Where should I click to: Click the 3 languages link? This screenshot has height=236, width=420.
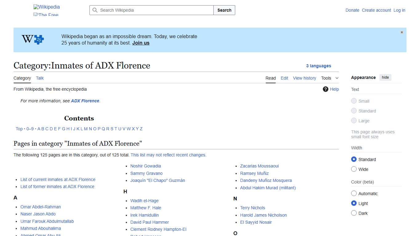point(319,66)
